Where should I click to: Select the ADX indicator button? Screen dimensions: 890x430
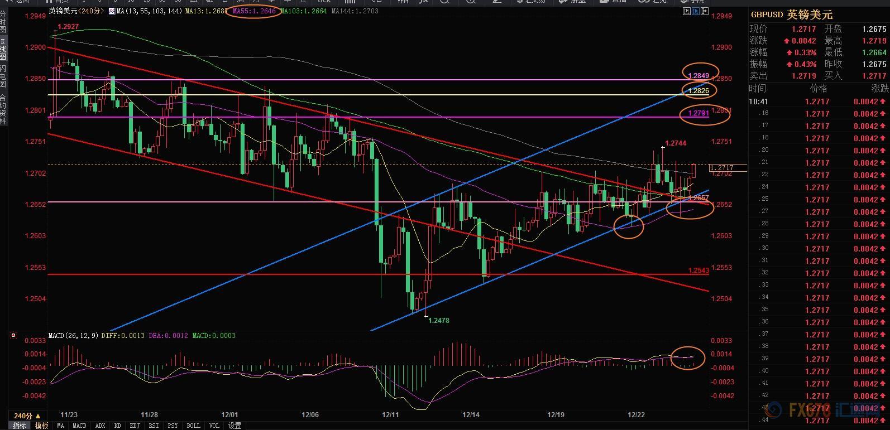click(100, 426)
